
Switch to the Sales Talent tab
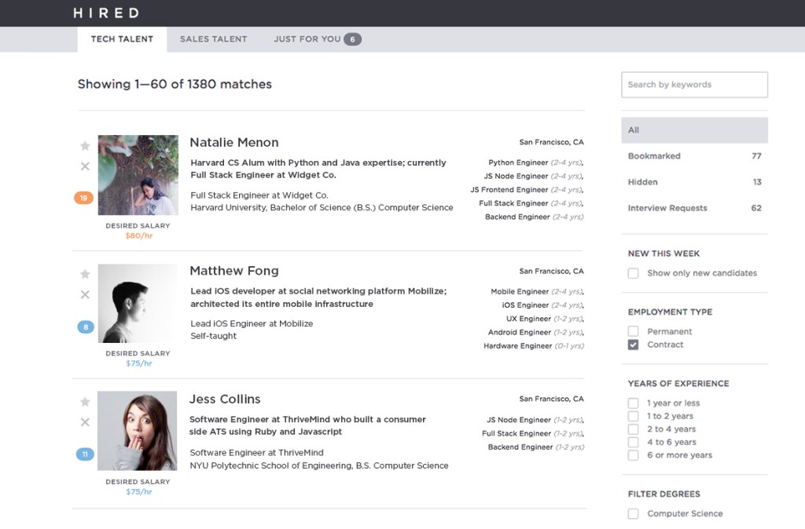click(213, 39)
